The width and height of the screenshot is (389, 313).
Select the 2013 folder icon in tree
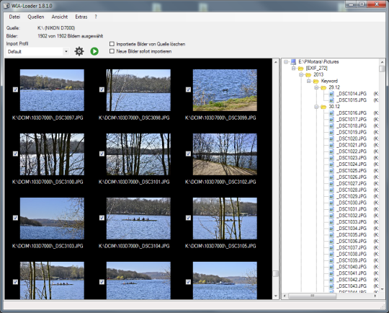(x=308, y=75)
